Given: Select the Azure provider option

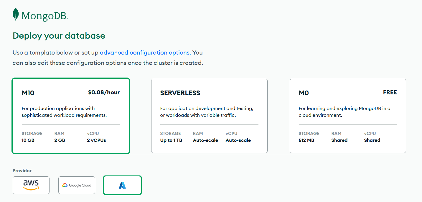Looking at the screenshot, I should (122, 185).
